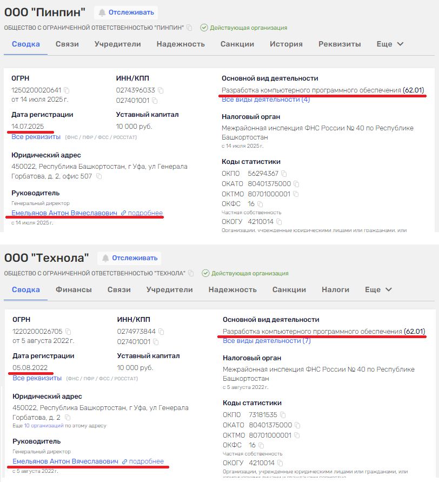The width and height of the screenshot is (439, 482).
Task: Switch to the Финансы tab for Технола
Action: tap(74, 290)
